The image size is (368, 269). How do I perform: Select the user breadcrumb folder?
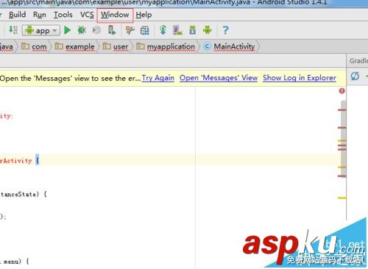tap(116, 46)
